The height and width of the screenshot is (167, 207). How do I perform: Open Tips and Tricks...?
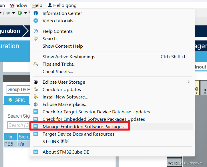point(113,64)
